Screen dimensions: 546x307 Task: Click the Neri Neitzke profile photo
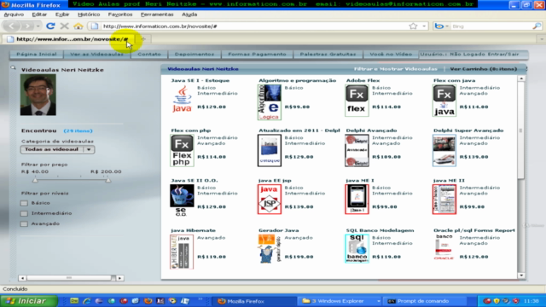38,95
